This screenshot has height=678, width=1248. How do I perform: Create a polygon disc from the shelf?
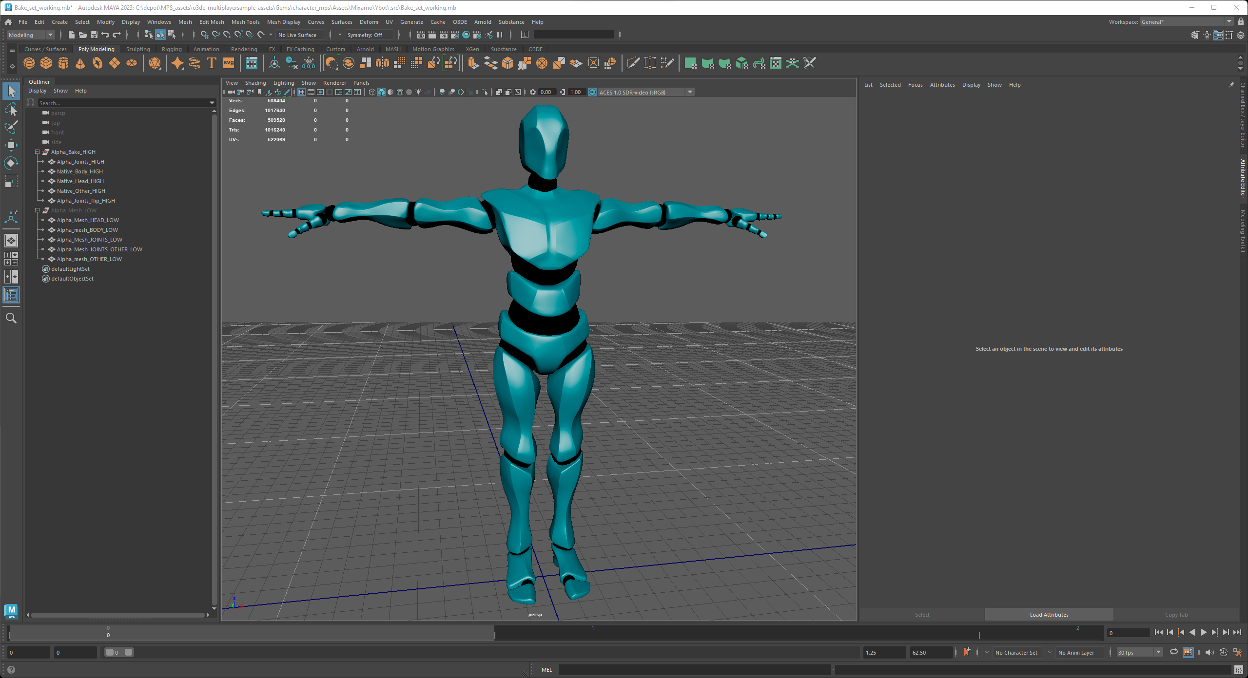point(132,63)
